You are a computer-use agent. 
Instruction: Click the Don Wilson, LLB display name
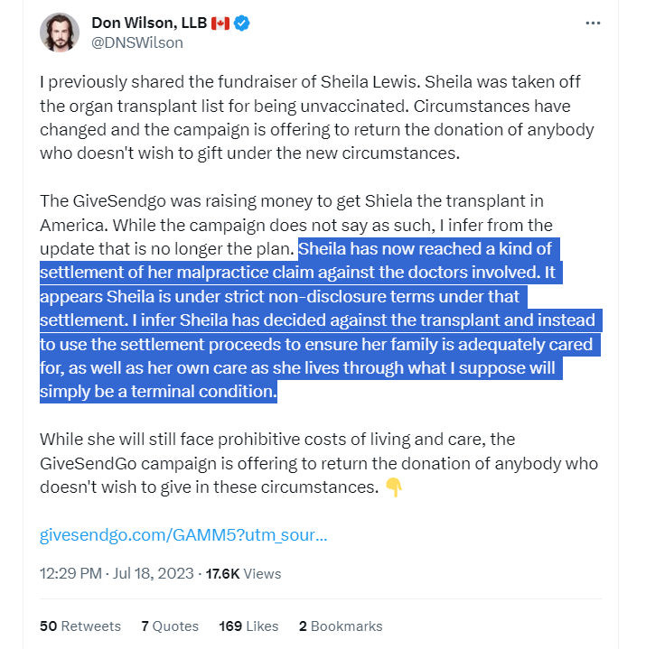(x=149, y=23)
